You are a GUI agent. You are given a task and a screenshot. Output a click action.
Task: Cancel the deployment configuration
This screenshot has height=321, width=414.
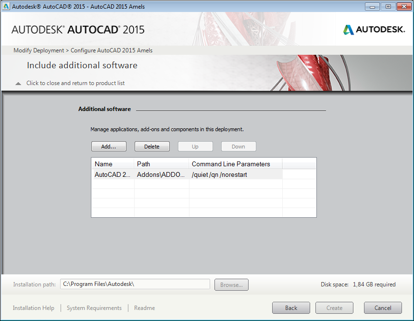(x=383, y=308)
